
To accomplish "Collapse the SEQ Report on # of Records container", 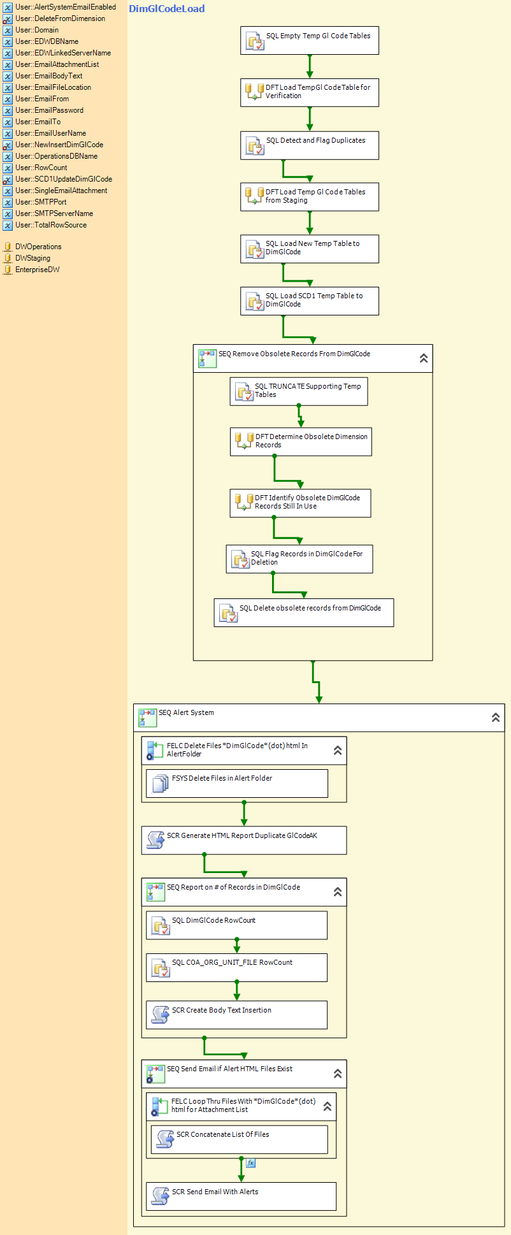I will 338,892.
